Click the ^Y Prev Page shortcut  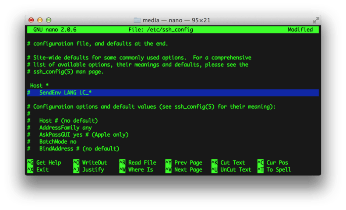click(x=184, y=162)
